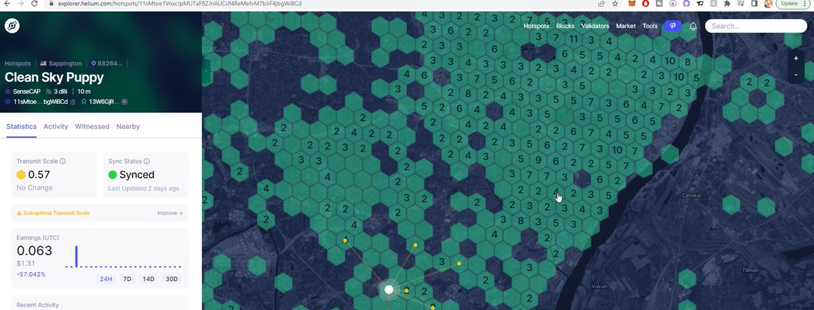Viewport: 814px width, 310px height.
Task: Click the hex location pin icon near 88264
Action: click(x=94, y=63)
